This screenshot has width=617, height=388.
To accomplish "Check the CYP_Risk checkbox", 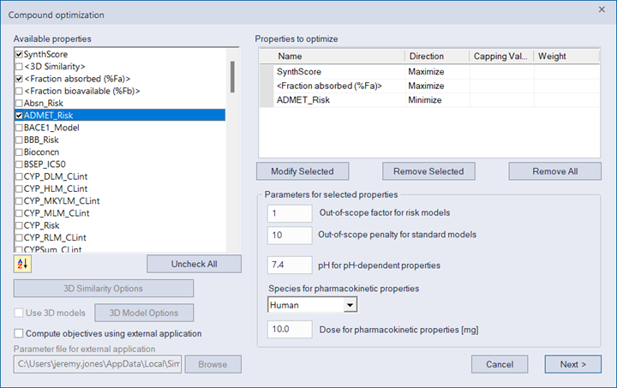I will point(19,225).
